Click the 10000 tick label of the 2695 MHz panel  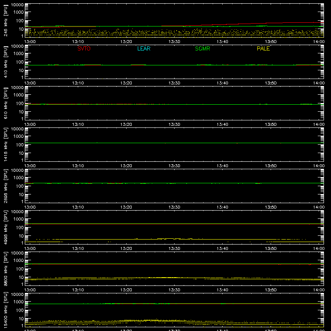(x=17, y=170)
